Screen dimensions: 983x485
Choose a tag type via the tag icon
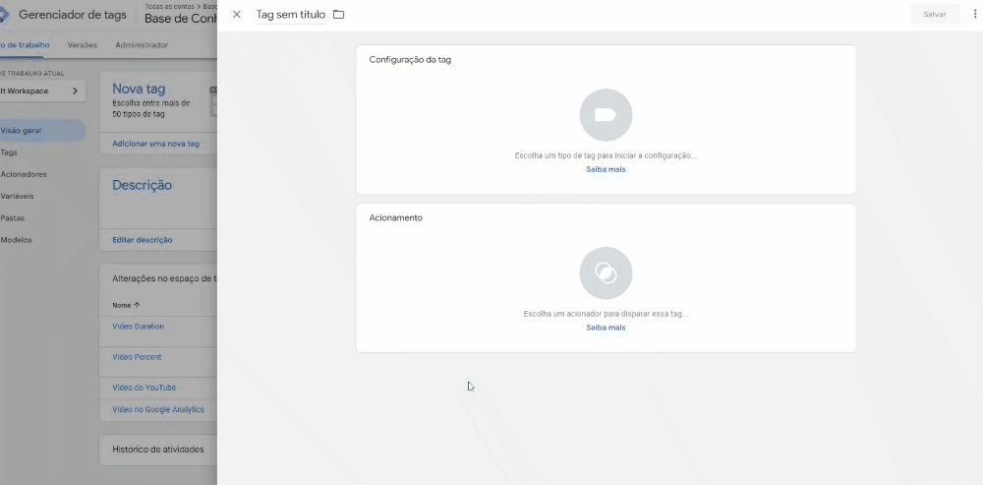pyautogui.click(x=606, y=115)
